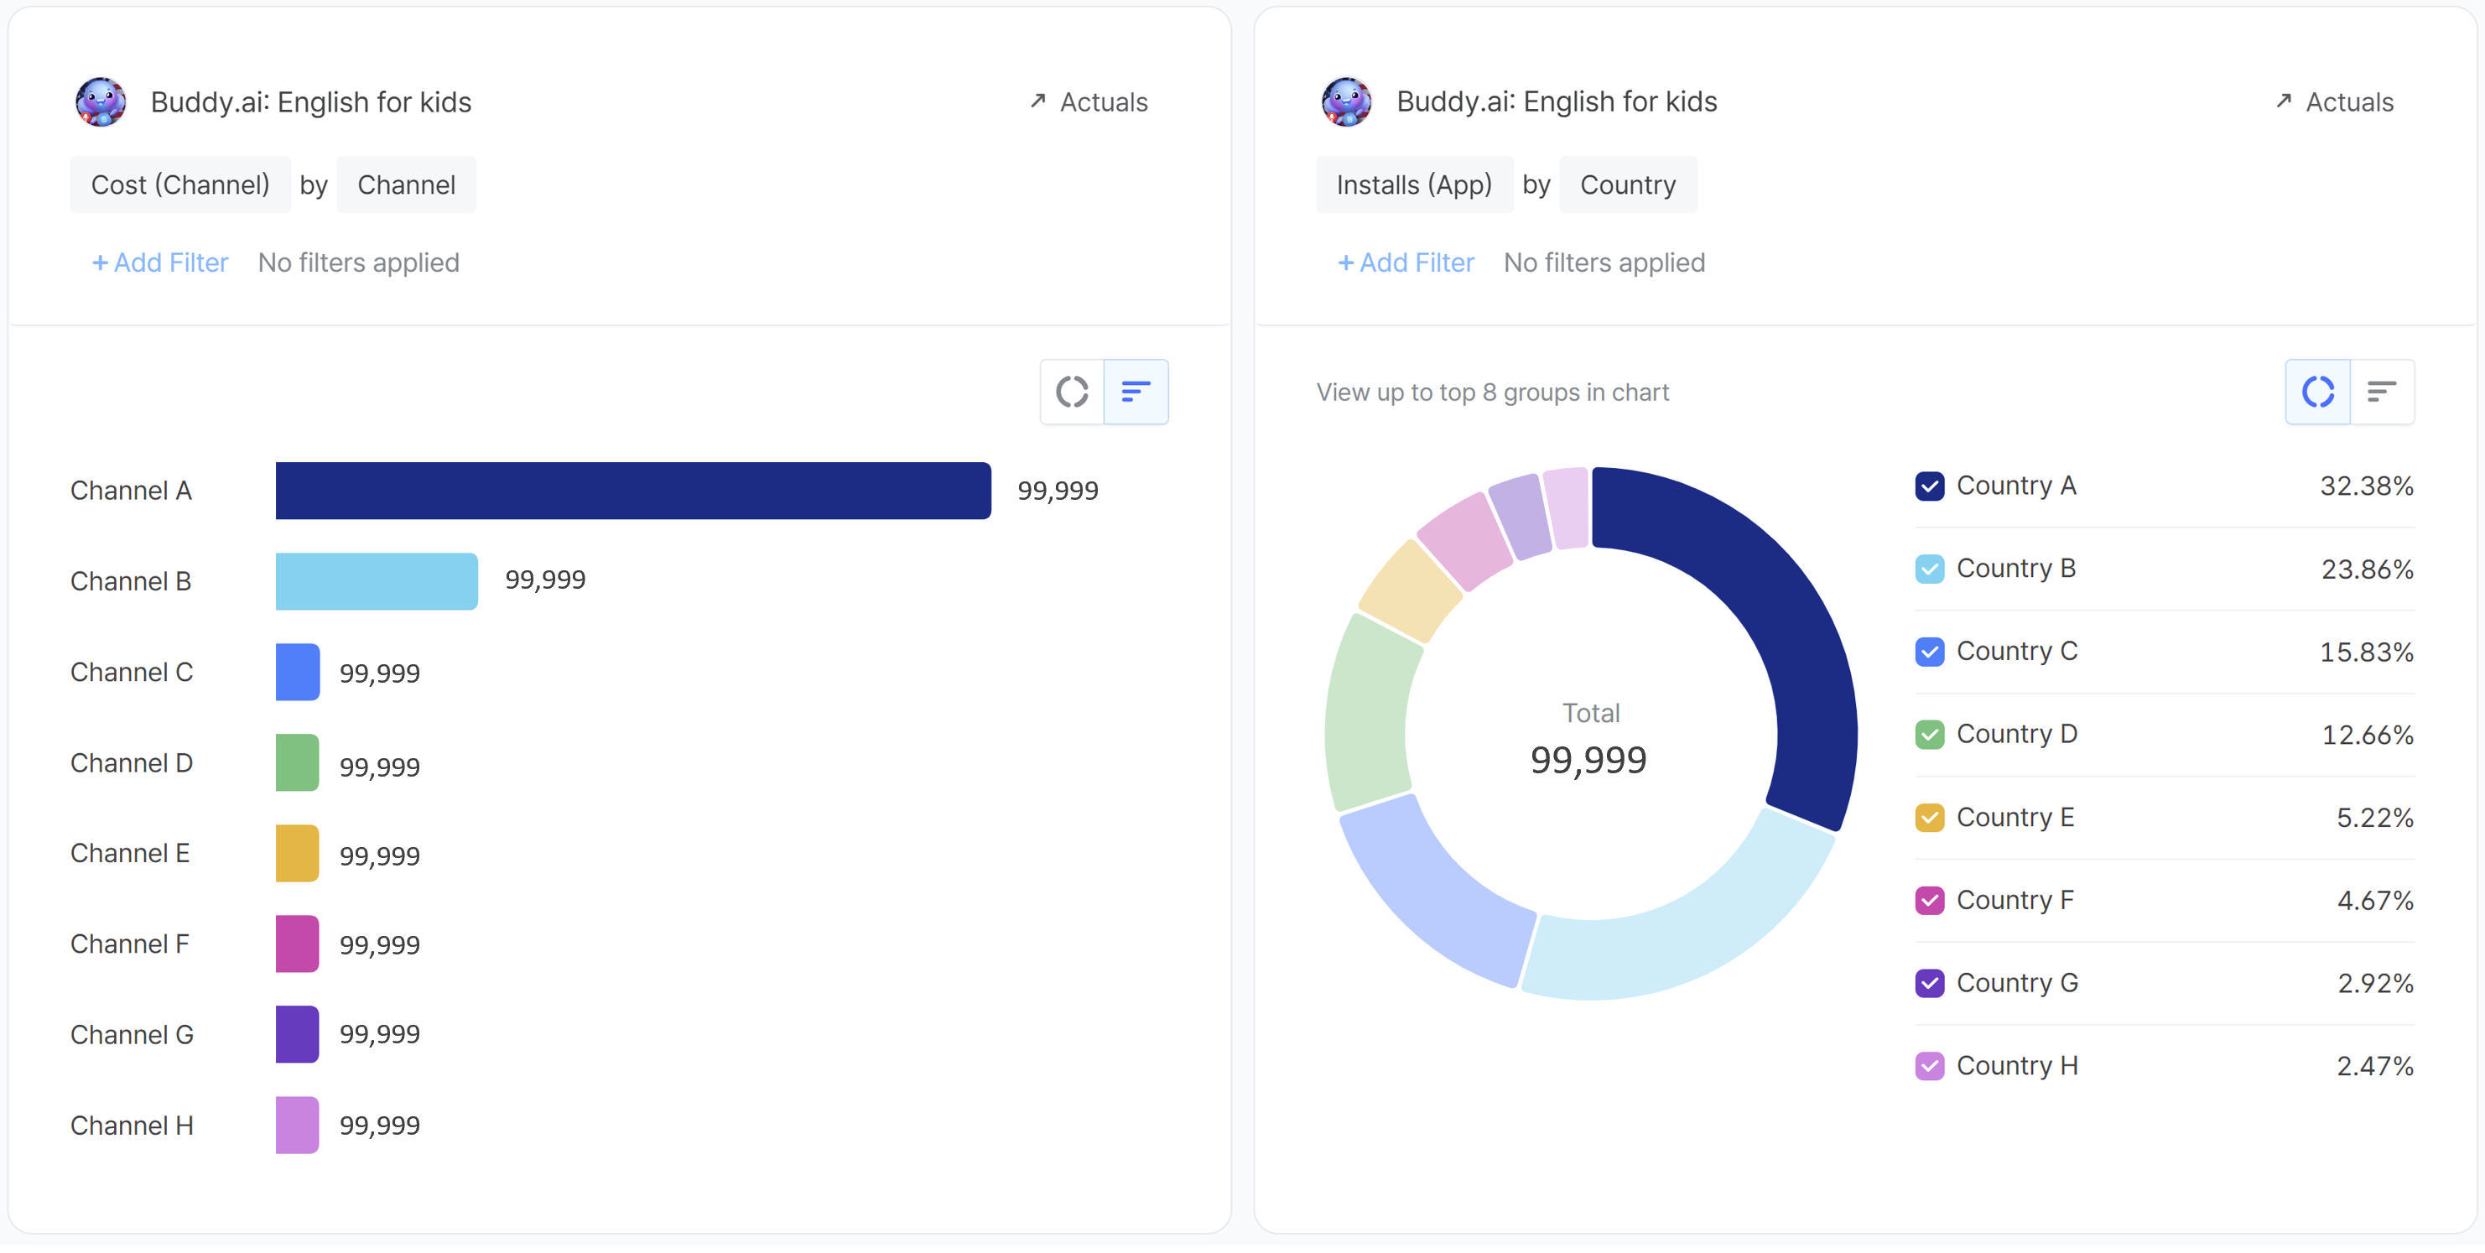Viewport: 2485px width, 1253px height.
Task: Click Buddy.ai app icon in left panel
Action: [101, 102]
